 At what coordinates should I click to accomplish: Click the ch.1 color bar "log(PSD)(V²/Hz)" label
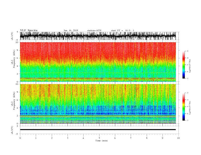tap(190, 66)
